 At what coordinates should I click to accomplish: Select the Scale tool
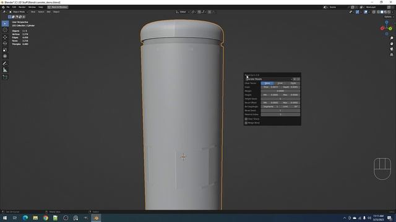point(5,50)
